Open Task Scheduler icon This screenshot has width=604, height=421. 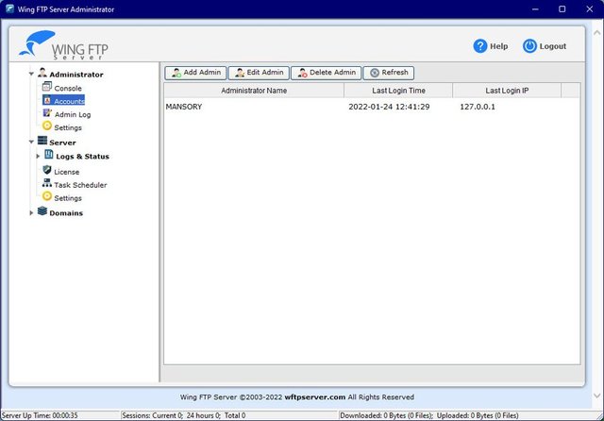tap(47, 185)
